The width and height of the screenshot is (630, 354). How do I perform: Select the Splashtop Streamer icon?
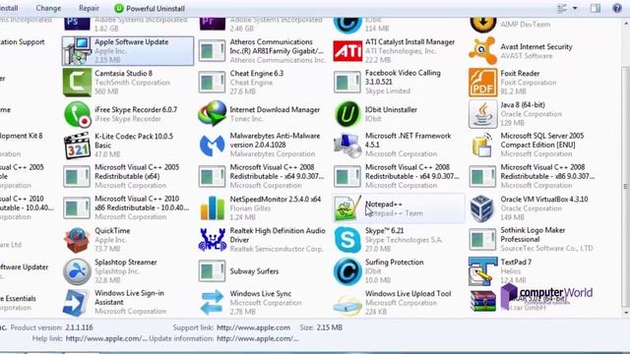click(77, 271)
